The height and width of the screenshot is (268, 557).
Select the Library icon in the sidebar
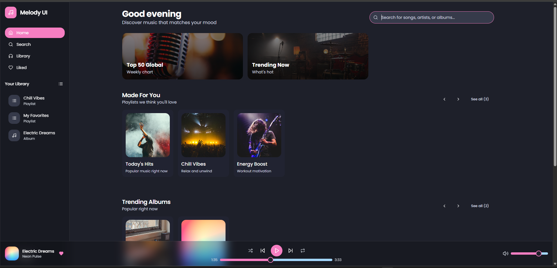click(x=11, y=56)
